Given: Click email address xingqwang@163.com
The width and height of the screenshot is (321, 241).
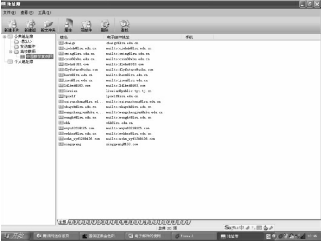Looking at the screenshot, I should tap(122, 144).
